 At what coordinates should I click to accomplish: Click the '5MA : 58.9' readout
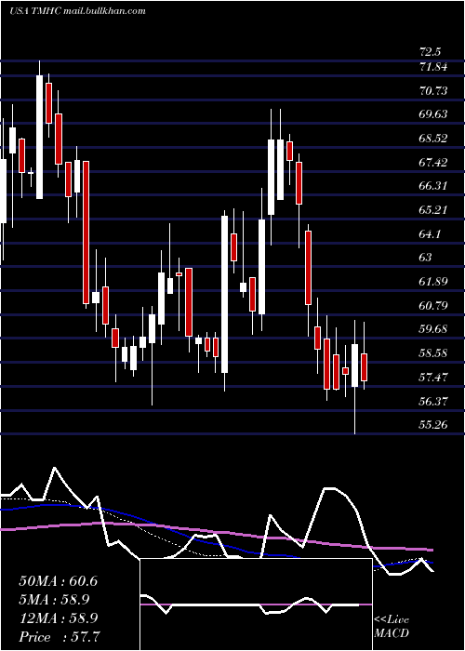(54, 600)
